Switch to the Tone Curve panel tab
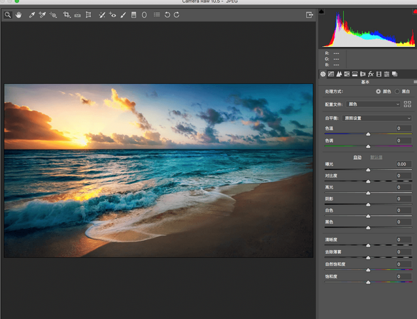417x319 pixels. click(331, 74)
